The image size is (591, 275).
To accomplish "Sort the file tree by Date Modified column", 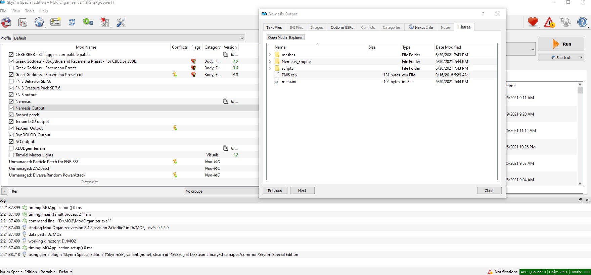I will [448, 47].
